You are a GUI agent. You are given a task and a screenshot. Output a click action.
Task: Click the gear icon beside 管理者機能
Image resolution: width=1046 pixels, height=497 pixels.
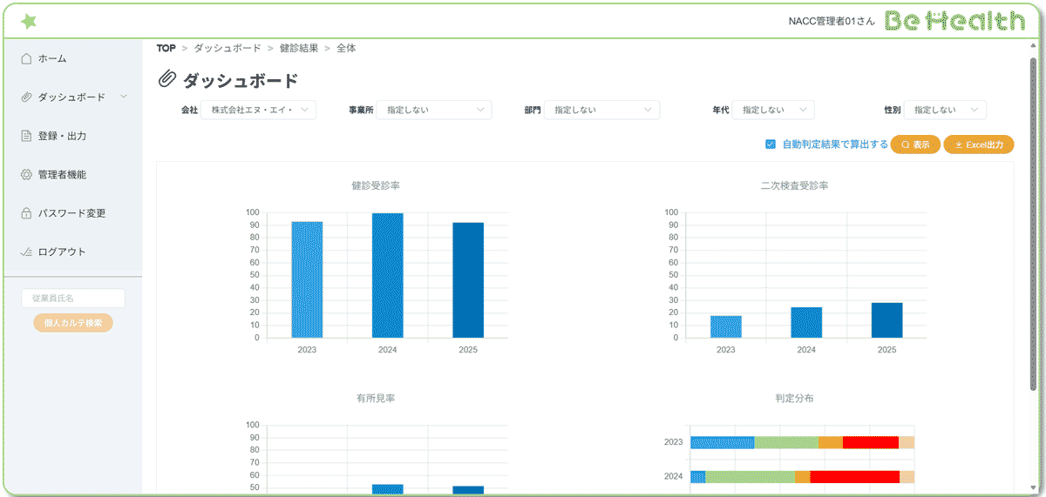(26, 175)
